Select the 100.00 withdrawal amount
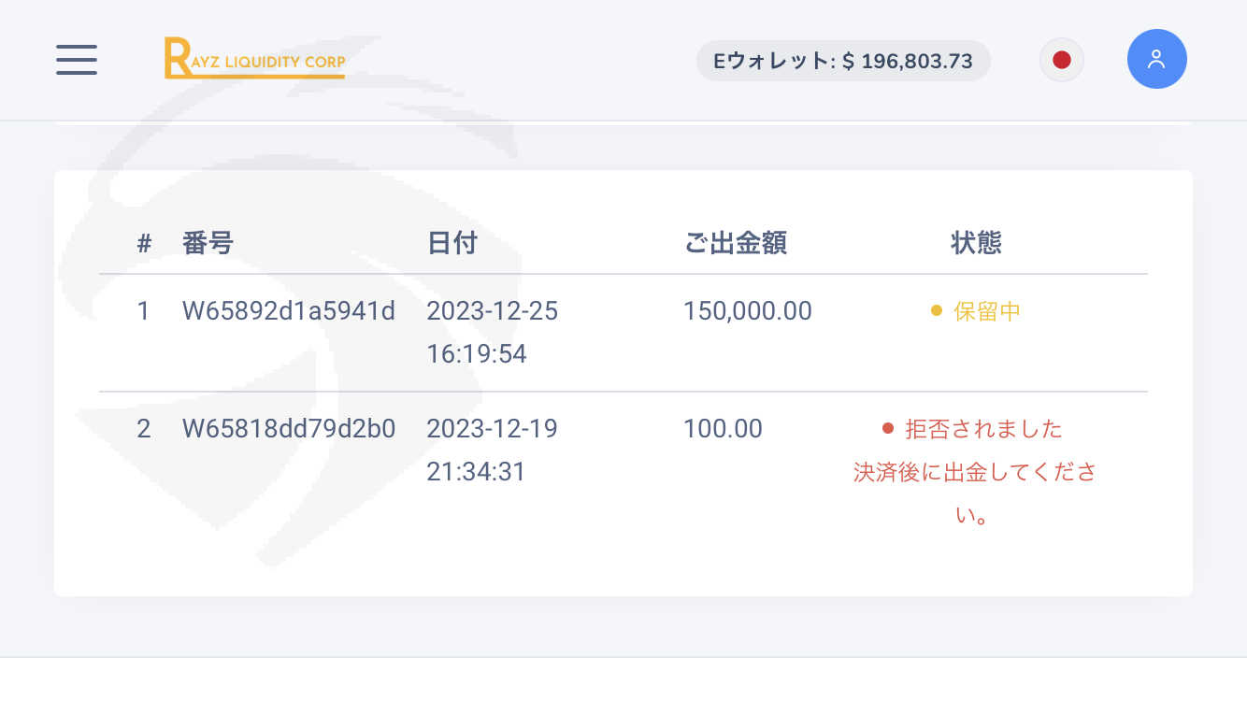The height and width of the screenshot is (701, 1247). pyautogui.click(x=723, y=429)
